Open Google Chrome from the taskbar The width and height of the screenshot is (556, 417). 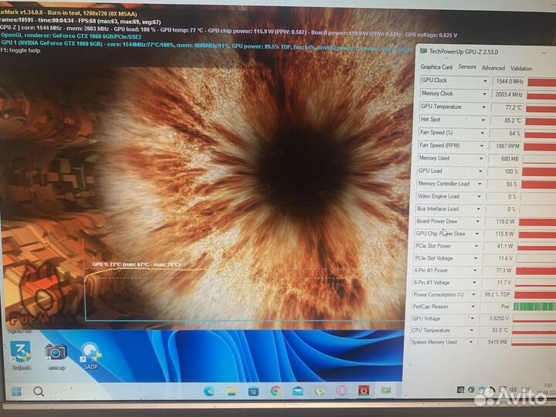point(276,392)
